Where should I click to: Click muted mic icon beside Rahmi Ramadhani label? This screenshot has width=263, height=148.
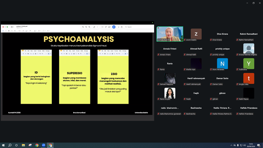(x=237, y=40)
